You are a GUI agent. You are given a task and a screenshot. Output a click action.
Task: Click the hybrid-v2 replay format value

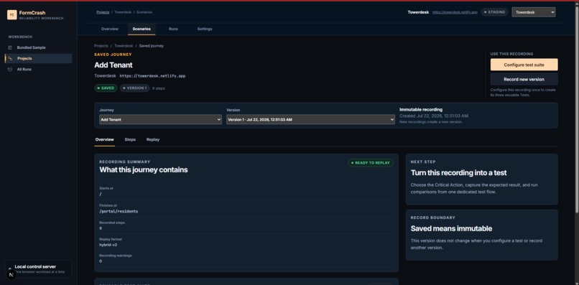pyautogui.click(x=108, y=245)
